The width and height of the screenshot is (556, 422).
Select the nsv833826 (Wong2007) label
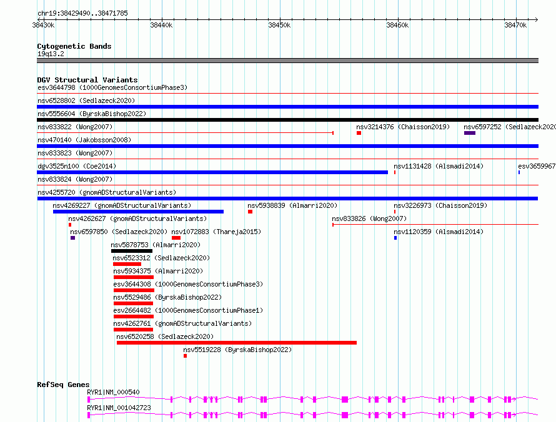point(369,218)
